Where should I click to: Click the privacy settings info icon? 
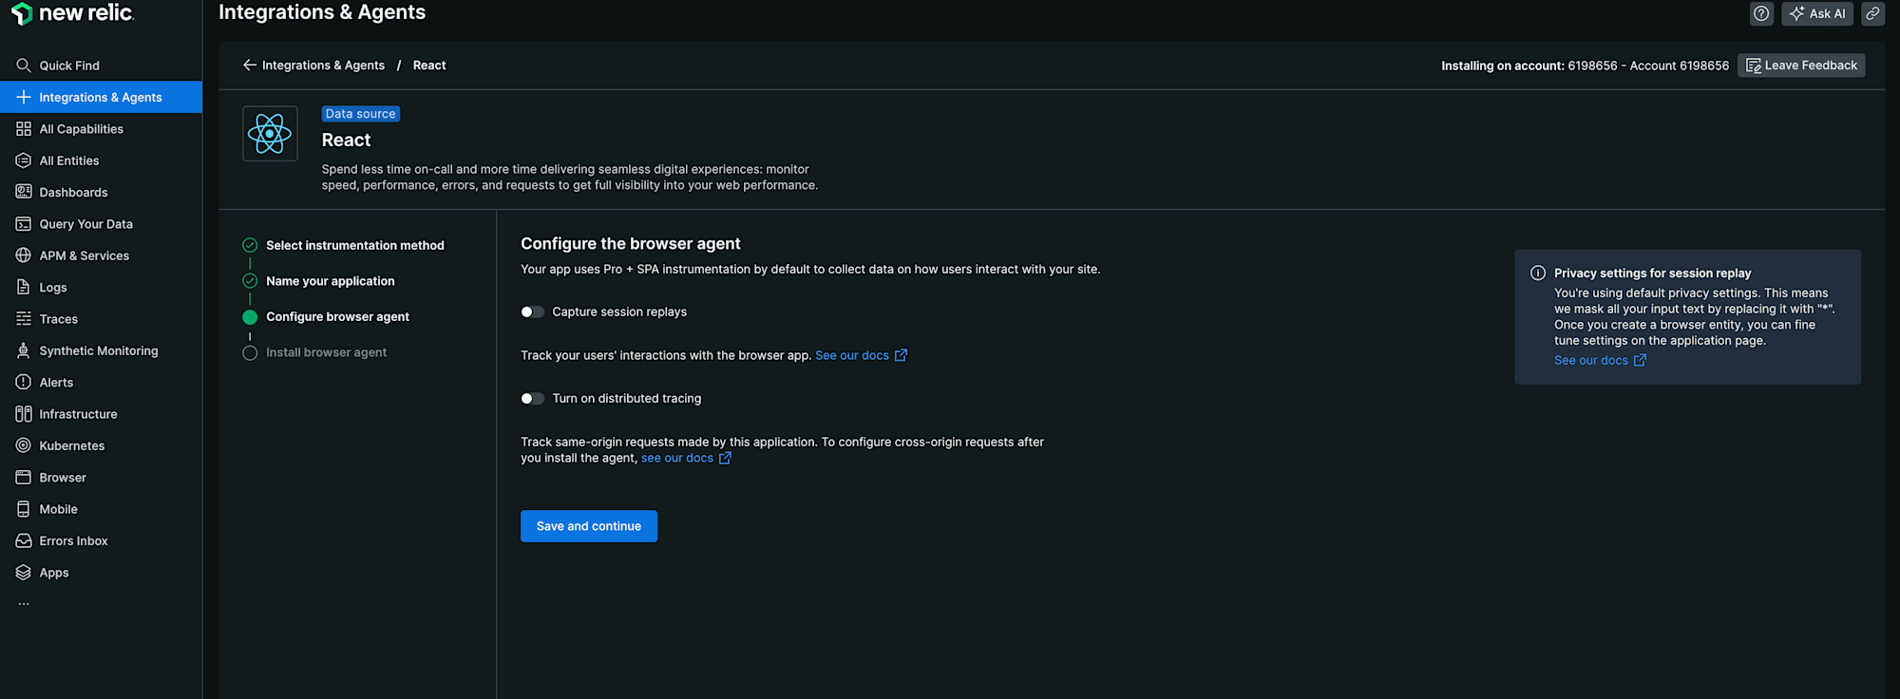click(1538, 273)
